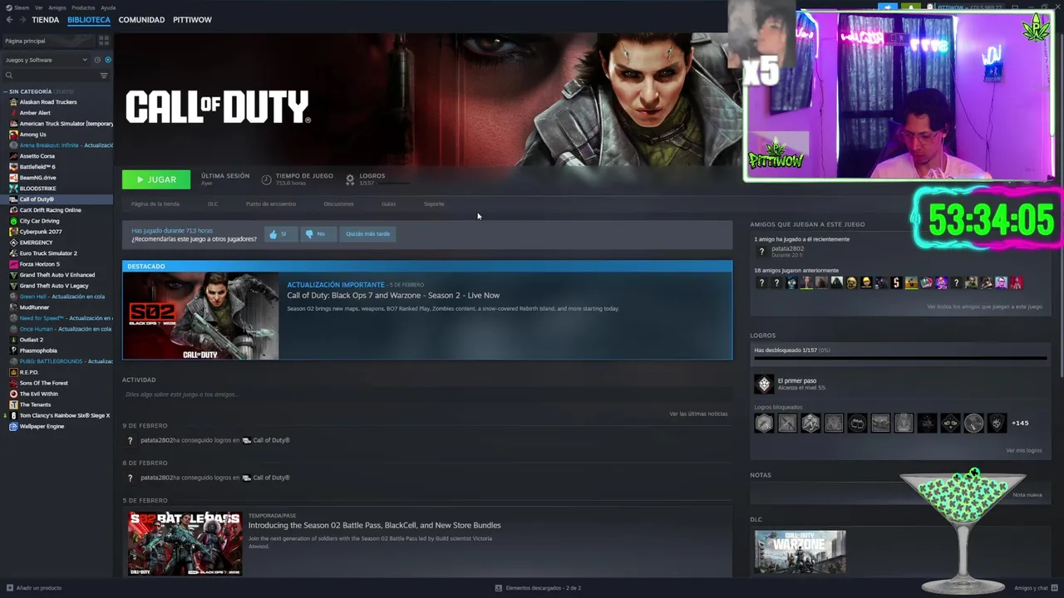Open the Discusiones link
The image size is (1064, 598).
pyautogui.click(x=338, y=203)
